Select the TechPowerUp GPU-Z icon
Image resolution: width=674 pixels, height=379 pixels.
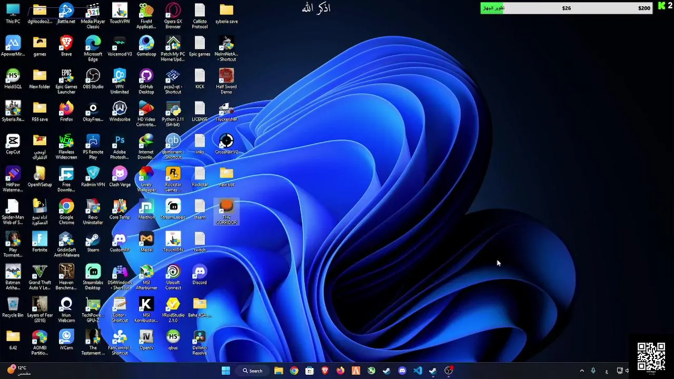point(93,310)
